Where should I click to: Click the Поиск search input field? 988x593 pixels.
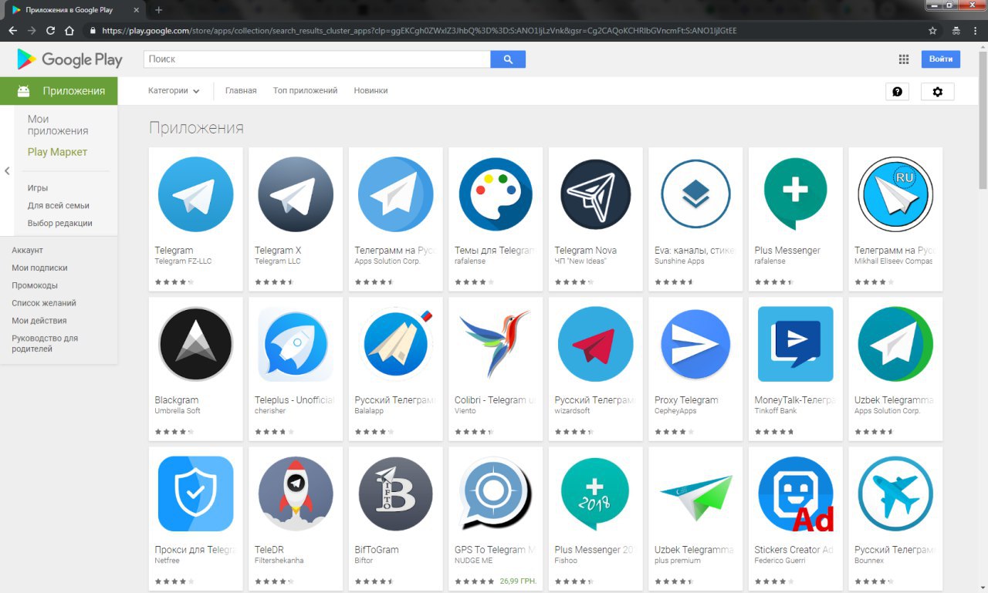tap(317, 59)
